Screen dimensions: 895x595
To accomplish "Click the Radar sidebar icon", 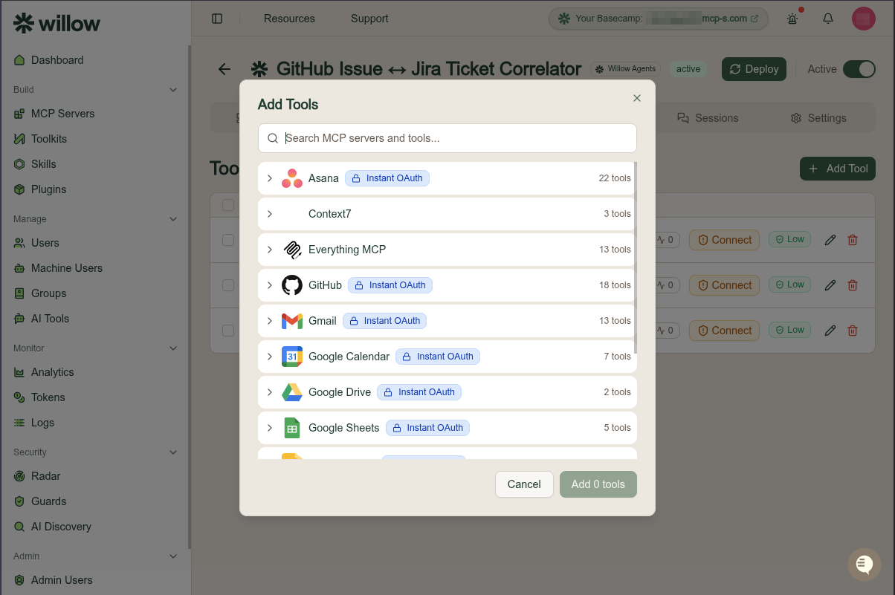I will point(19,476).
